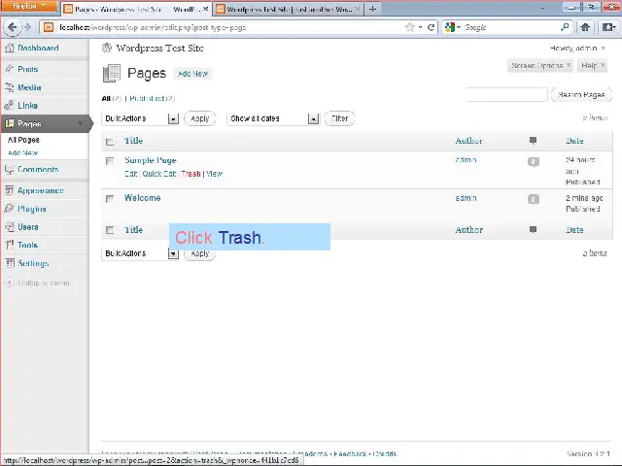Click the Posts pushpin icon

coord(9,69)
